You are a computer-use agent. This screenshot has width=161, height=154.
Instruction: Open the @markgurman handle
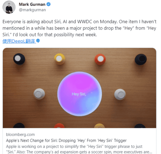click(x=32, y=10)
